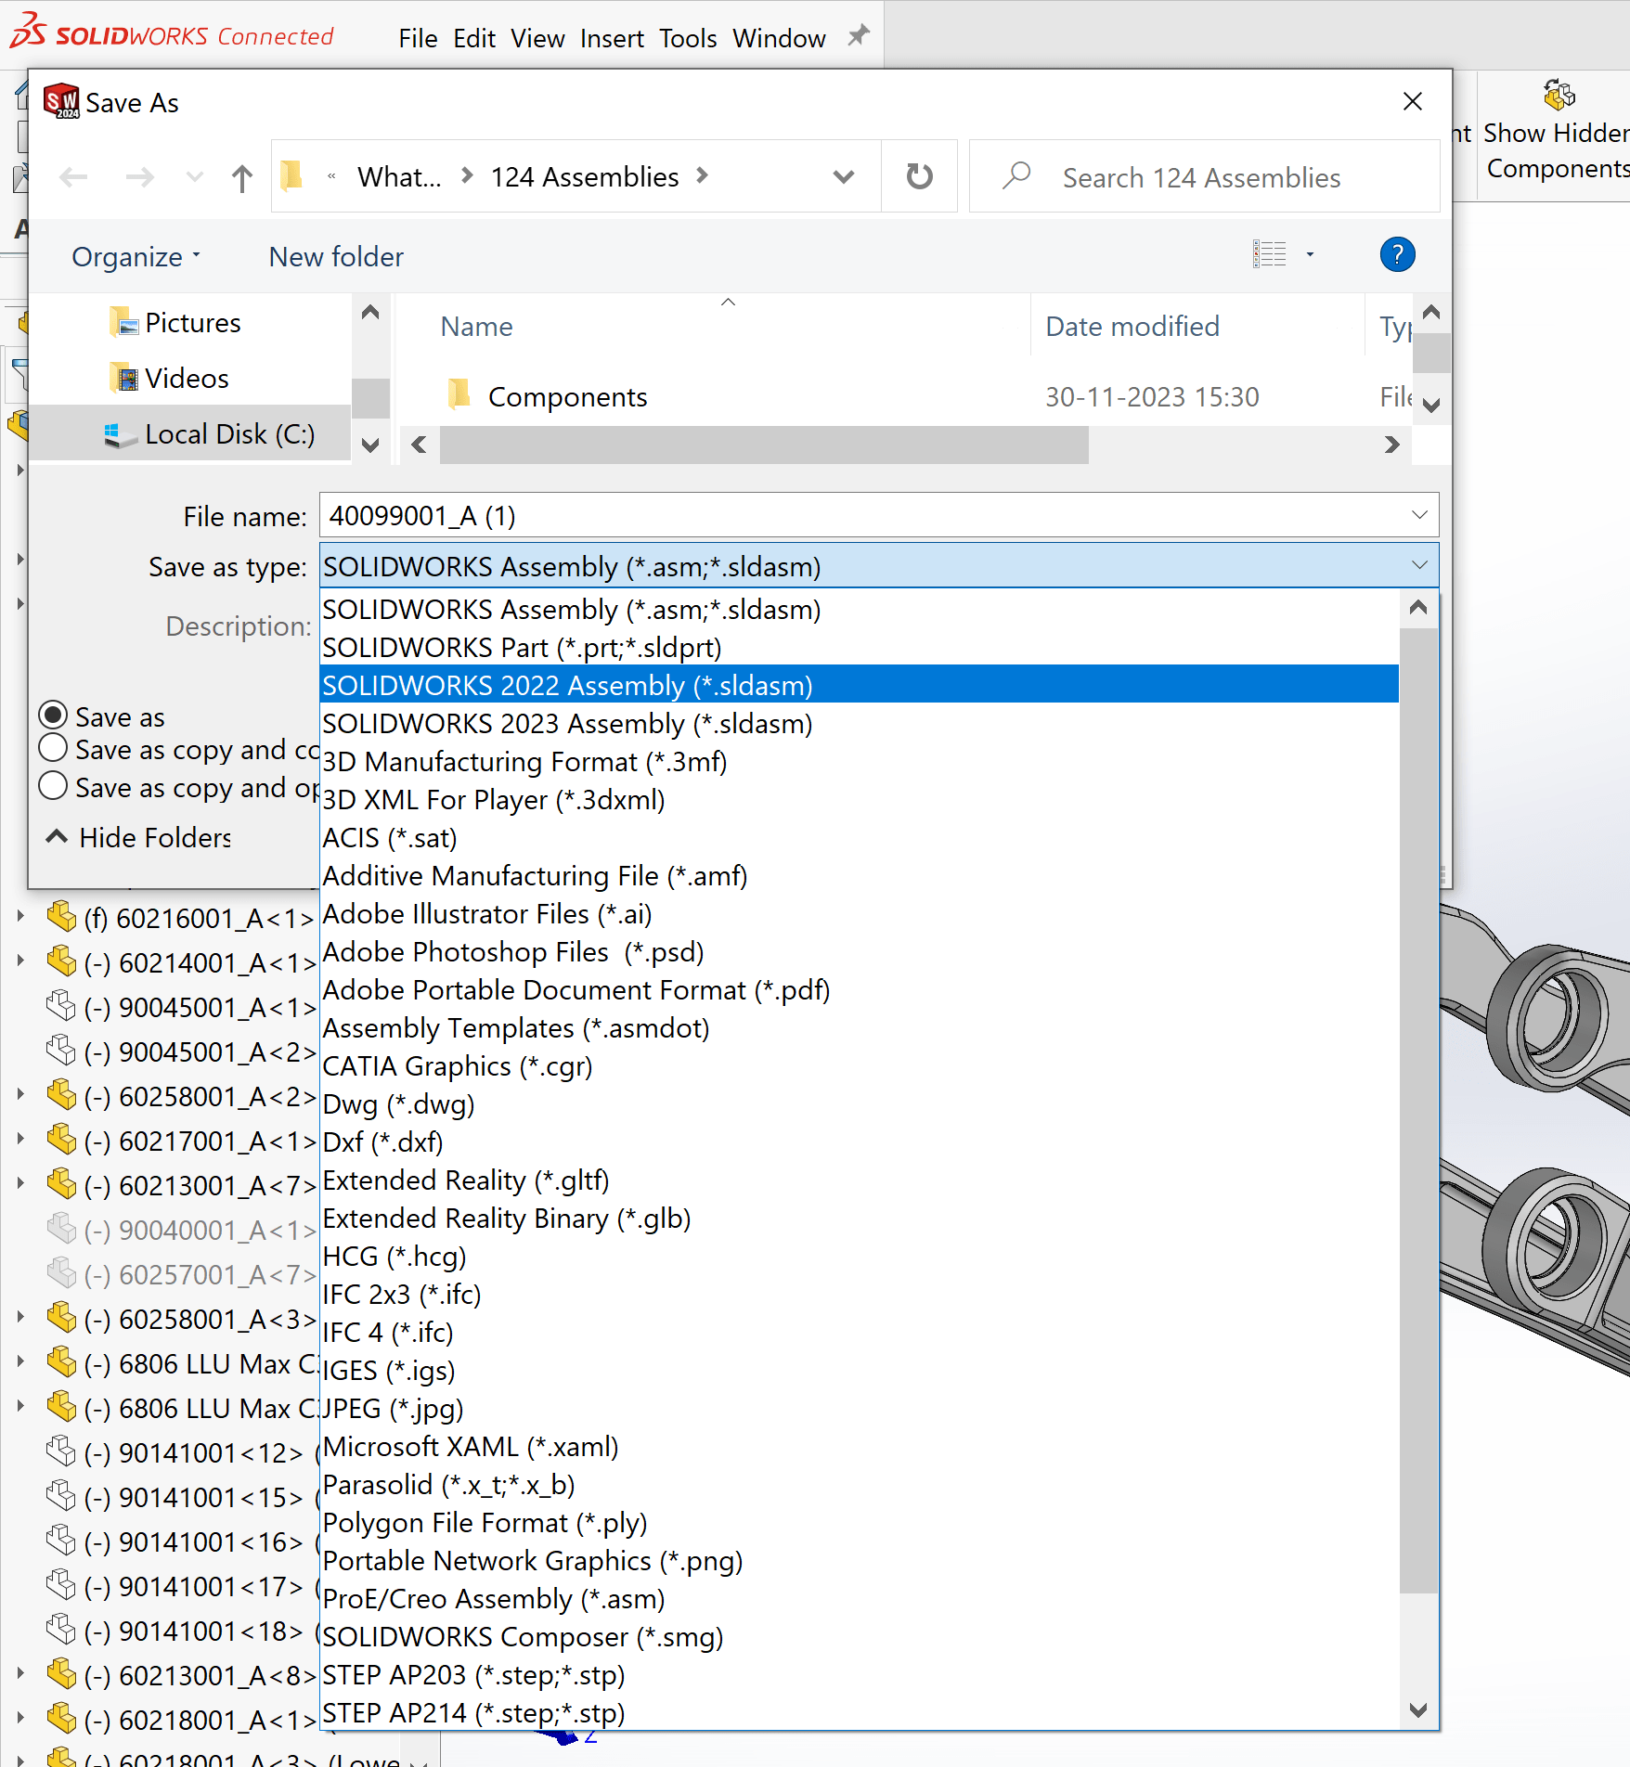Click the Back arrow in the Save As dialog
The image size is (1630, 1767).
tap(73, 177)
